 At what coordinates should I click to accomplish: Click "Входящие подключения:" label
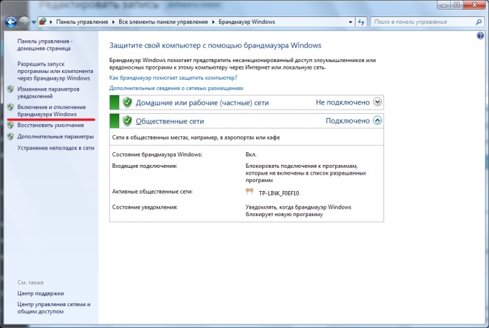tap(144, 166)
